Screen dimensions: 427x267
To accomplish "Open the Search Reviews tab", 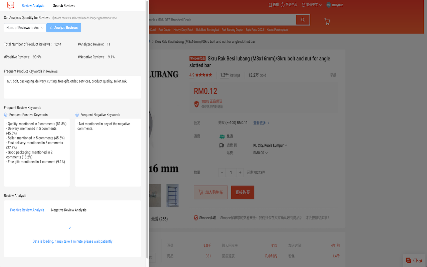I will tap(64, 6).
